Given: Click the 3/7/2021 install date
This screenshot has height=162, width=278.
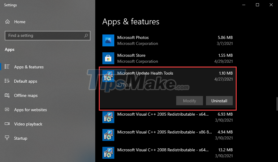Looking at the screenshot, I should tap(225, 44).
